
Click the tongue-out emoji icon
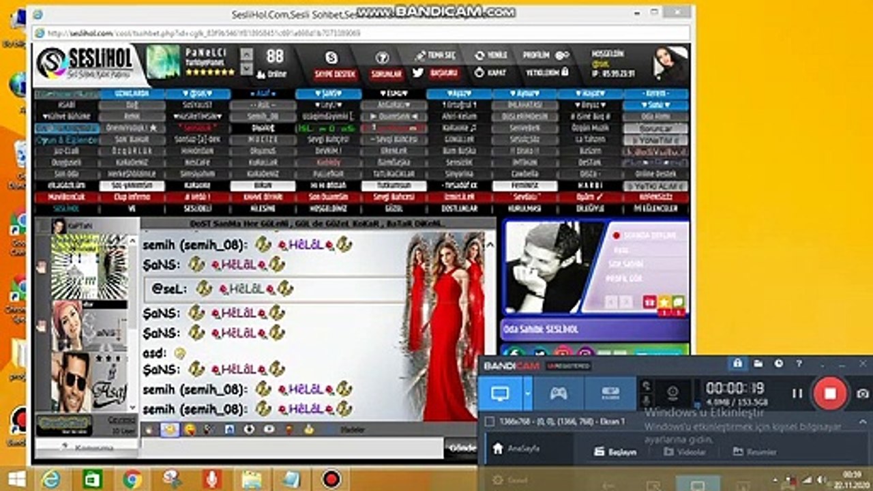pos(190,430)
